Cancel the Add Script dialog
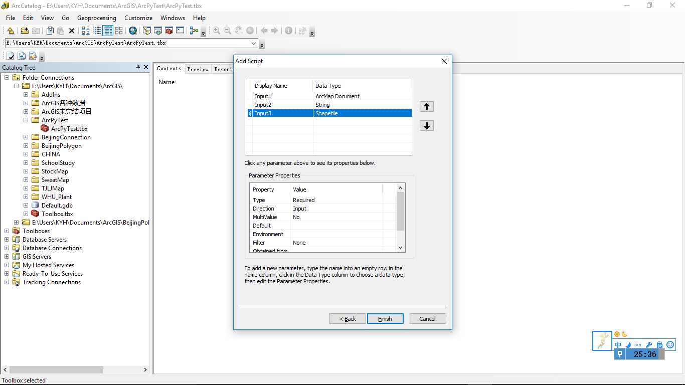This screenshot has height=385, width=685. coord(427,319)
